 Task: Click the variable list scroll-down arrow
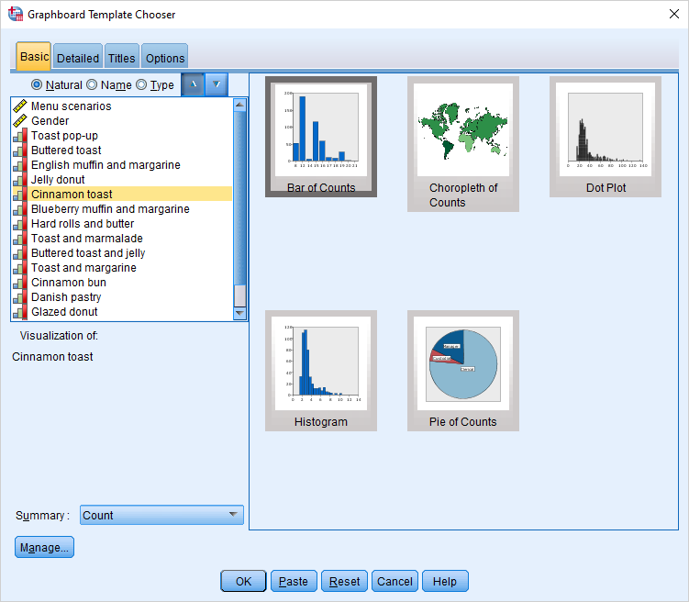pos(239,313)
